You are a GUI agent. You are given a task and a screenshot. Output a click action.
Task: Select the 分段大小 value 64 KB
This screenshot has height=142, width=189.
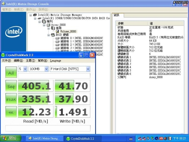point(153,41)
